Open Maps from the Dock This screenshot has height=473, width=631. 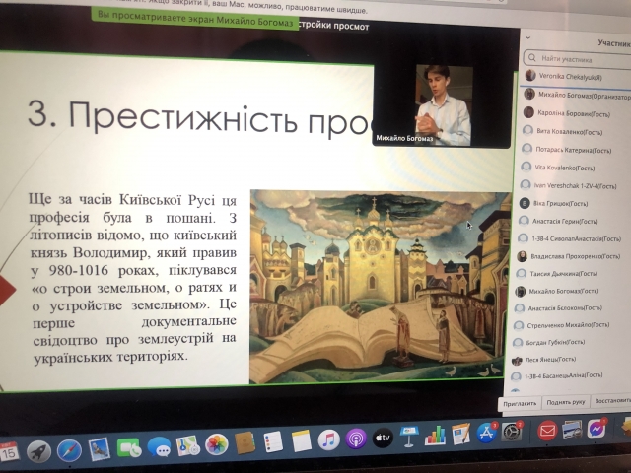coord(188,445)
